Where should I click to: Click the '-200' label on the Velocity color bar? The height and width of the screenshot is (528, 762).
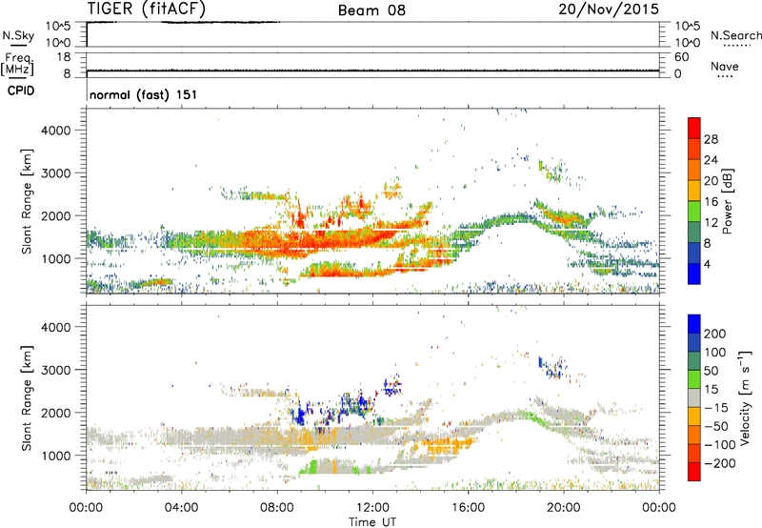tap(719, 463)
